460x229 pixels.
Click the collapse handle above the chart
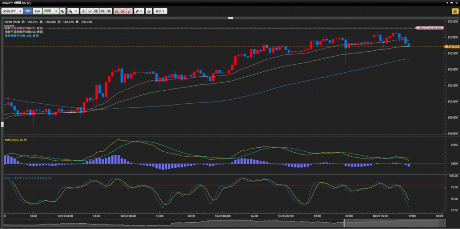pyautogui.click(x=230, y=18)
